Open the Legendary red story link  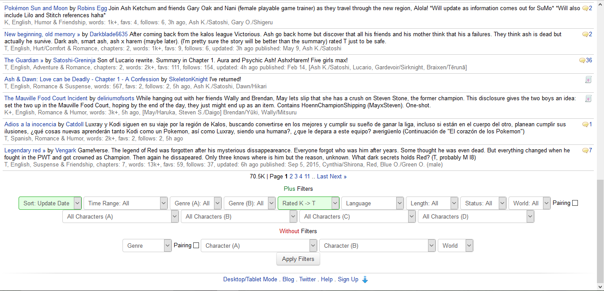click(x=25, y=151)
